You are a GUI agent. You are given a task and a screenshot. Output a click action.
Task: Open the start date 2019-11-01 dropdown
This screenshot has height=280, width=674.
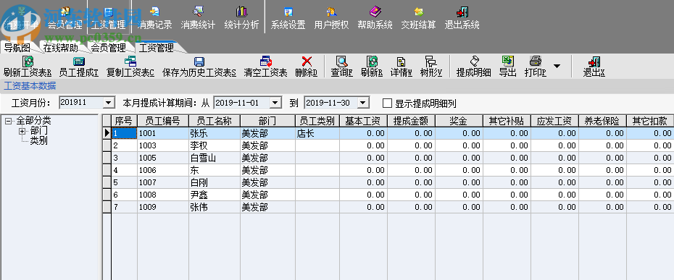tap(275, 103)
